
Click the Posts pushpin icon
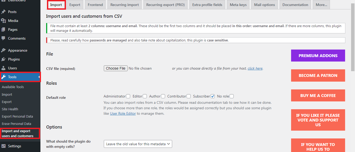pos(3,12)
